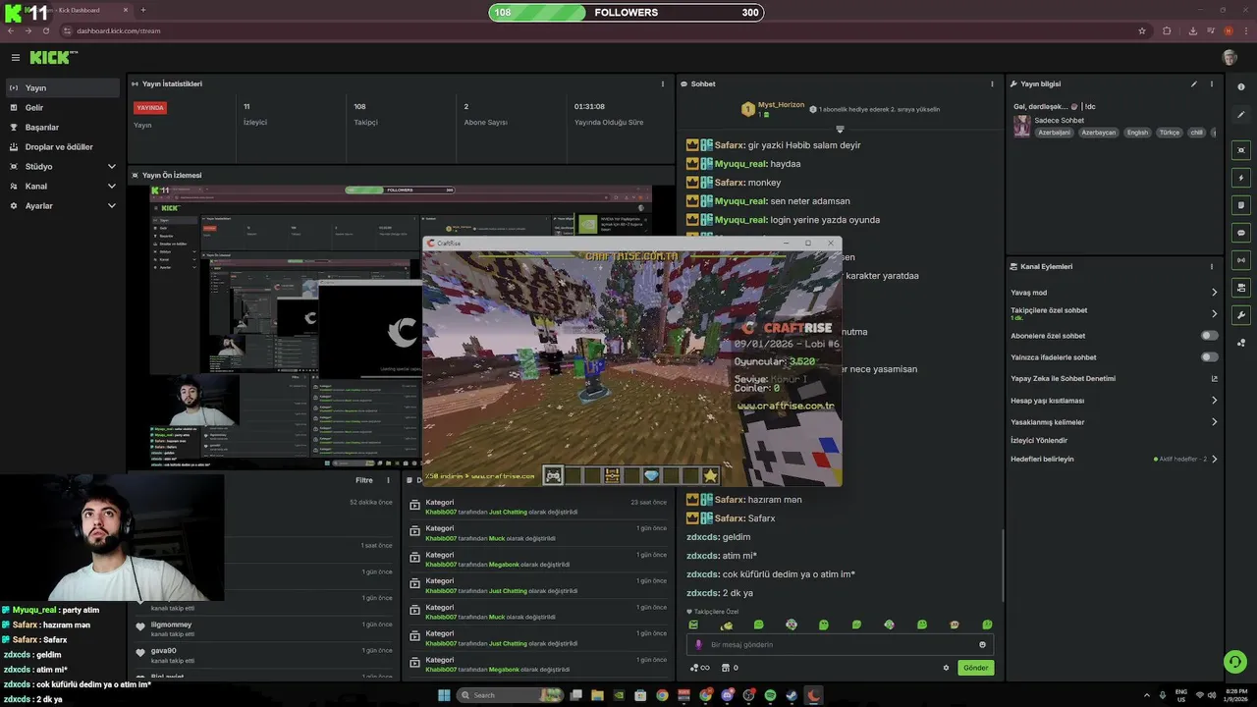The image size is (1257, 707).
Task: Open Steam from the taskbar
Action: [792, 695]
